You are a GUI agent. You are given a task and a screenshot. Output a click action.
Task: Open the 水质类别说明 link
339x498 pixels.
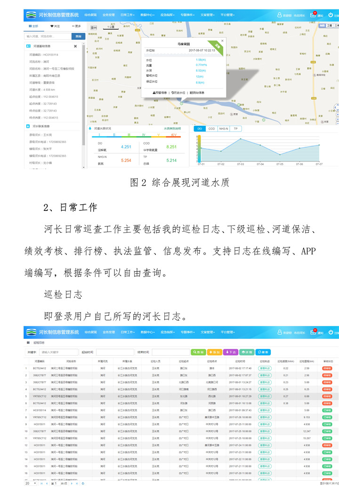(172, 129)
